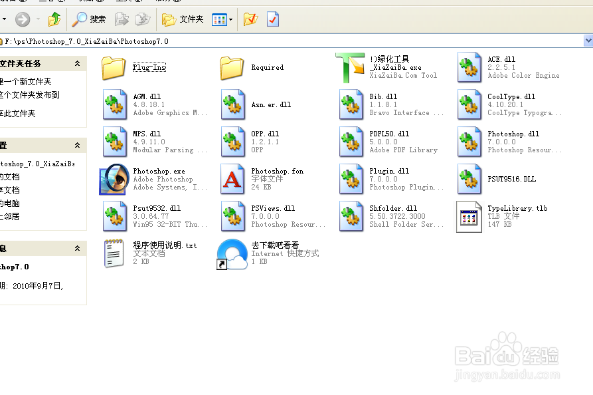Select the OPP.dll file icon
This screenshot has width=593, height=395.
[x=233, y=142]
